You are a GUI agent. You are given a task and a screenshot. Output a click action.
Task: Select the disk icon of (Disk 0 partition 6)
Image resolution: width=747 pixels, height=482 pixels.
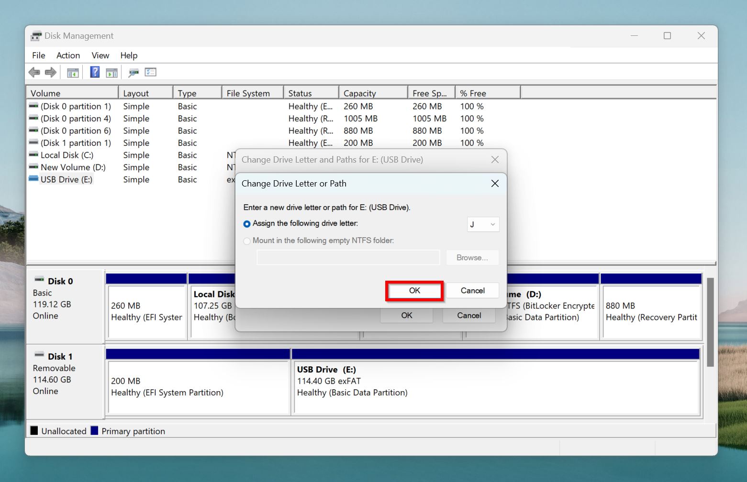click(33, 130)
